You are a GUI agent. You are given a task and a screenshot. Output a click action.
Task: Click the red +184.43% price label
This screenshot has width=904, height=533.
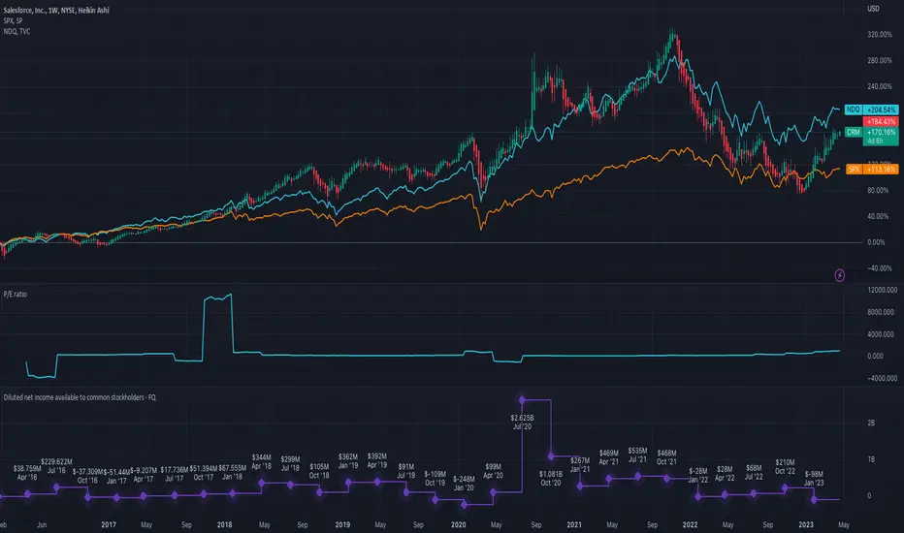[x=881, y=121]
